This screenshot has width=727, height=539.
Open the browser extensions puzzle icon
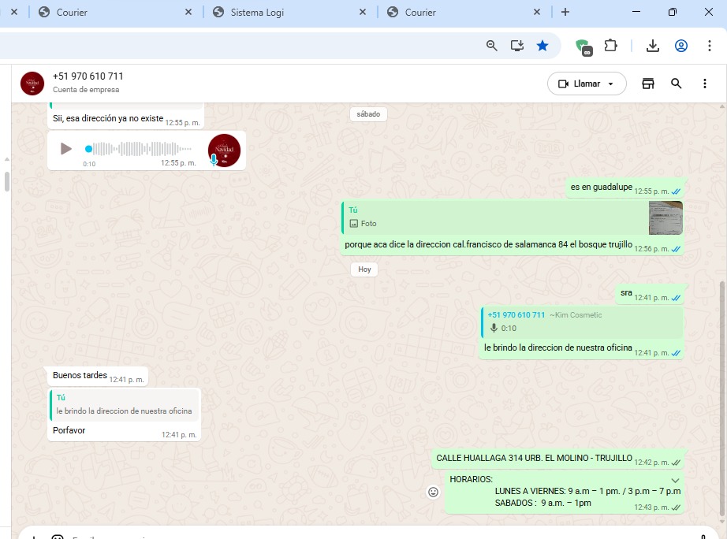(x=610, y=46)
